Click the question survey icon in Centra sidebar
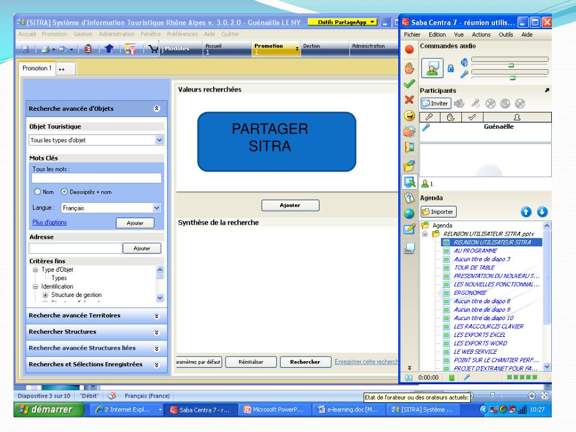 409,197
